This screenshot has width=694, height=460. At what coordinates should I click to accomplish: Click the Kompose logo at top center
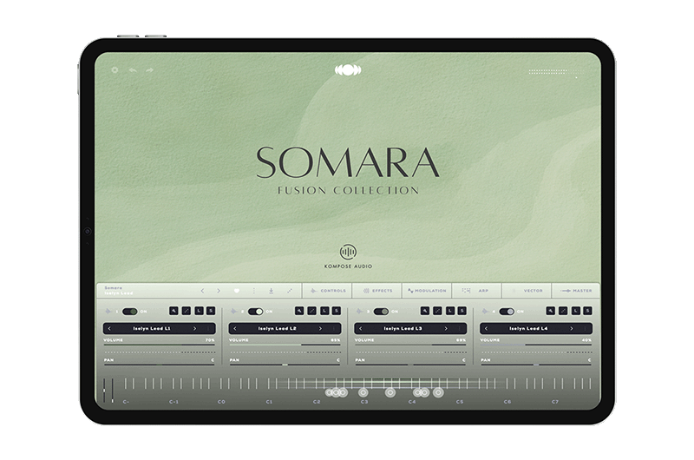(347, 69)
